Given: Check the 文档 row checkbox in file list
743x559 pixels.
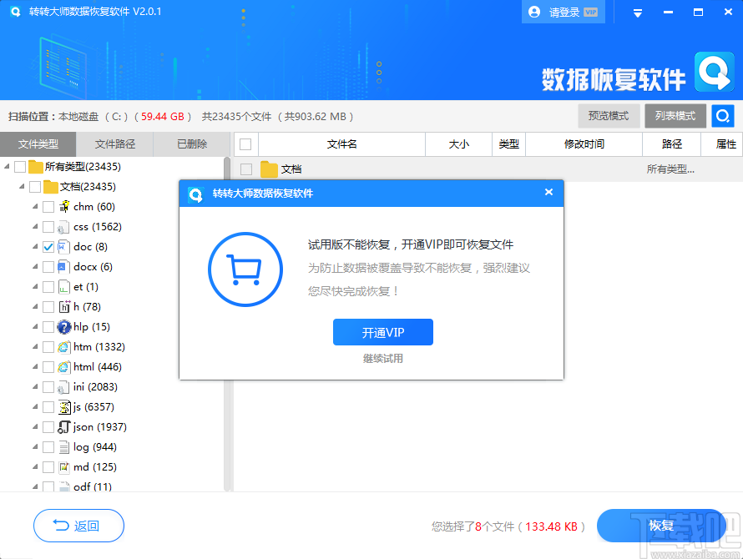Looking at the screenshot, I should [246, 169].
